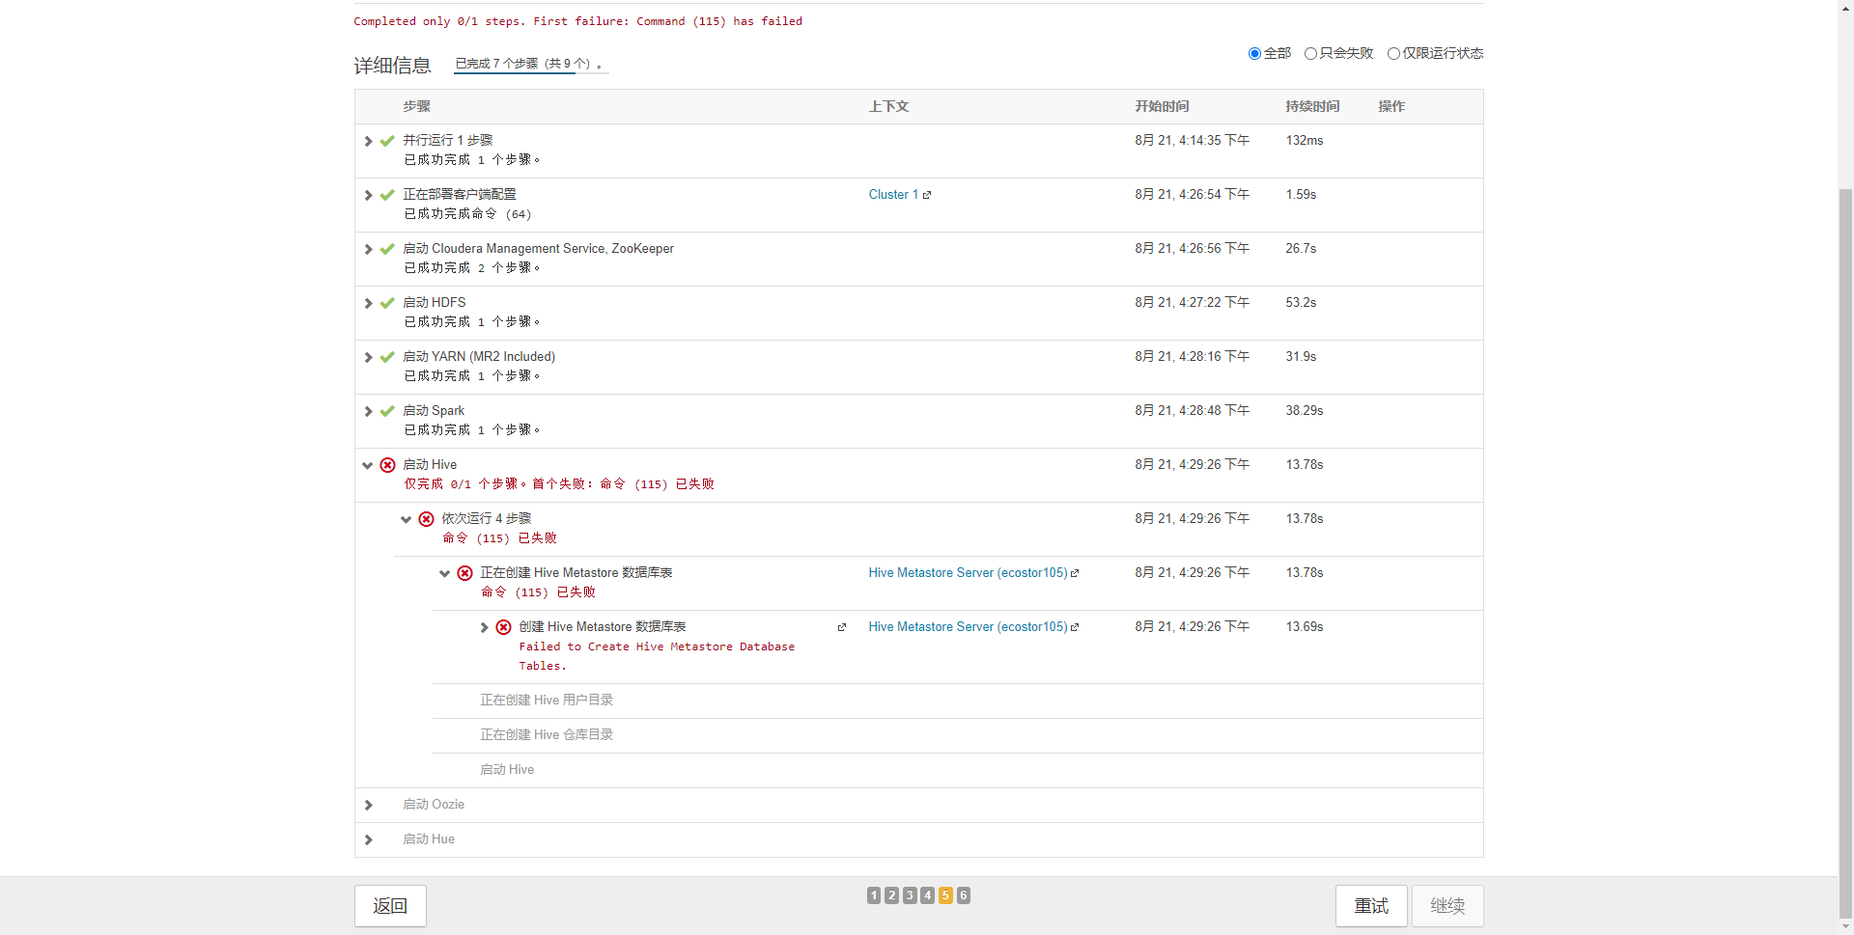Select the 只会失败 radio option
This screenshot has height=935, width=1854.
(x=1310, y=53)
